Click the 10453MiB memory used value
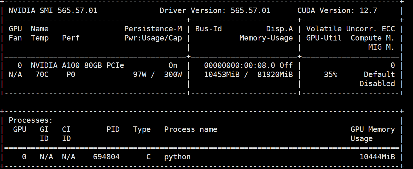This screenshot has width=413, height=169. click(x=222, y=74)
